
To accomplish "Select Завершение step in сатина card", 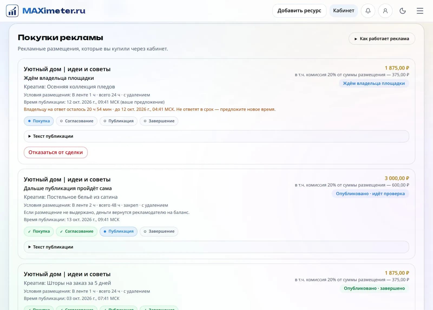I will [x=159, y=231].
